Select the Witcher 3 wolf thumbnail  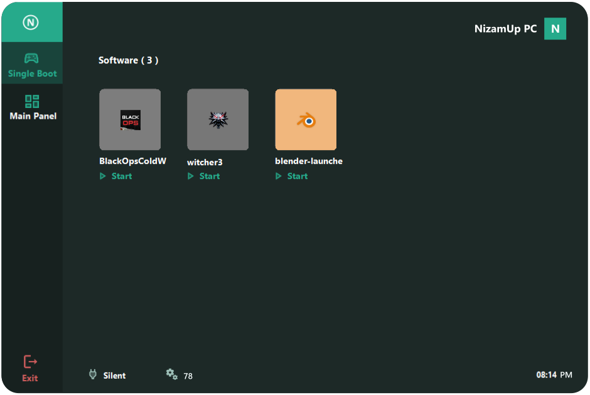coord(218,120)
